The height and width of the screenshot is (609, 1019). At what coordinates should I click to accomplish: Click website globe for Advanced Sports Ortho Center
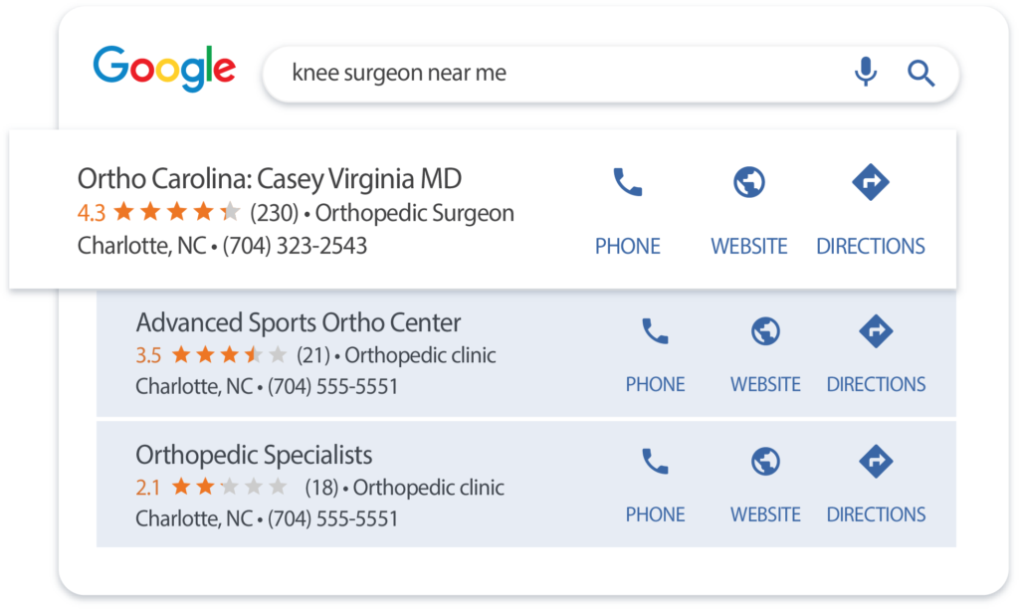(765, 331)
